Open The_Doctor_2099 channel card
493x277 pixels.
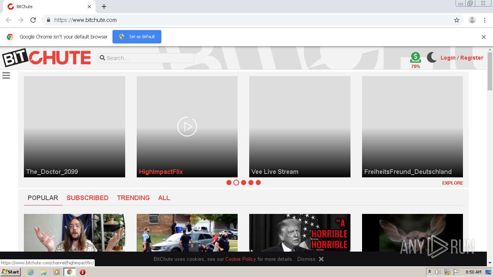(x=74, y=127)
